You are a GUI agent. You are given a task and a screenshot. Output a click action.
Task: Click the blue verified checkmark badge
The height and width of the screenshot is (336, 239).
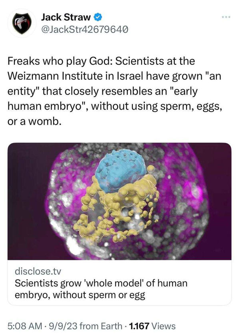pyautogui.click(x=98, y=17)
